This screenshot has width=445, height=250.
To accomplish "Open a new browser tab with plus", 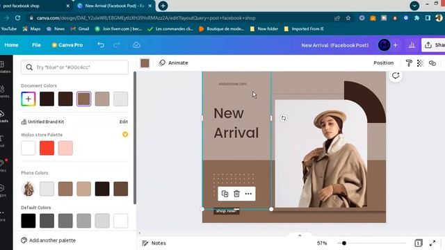I will click(x=163, y=6).
